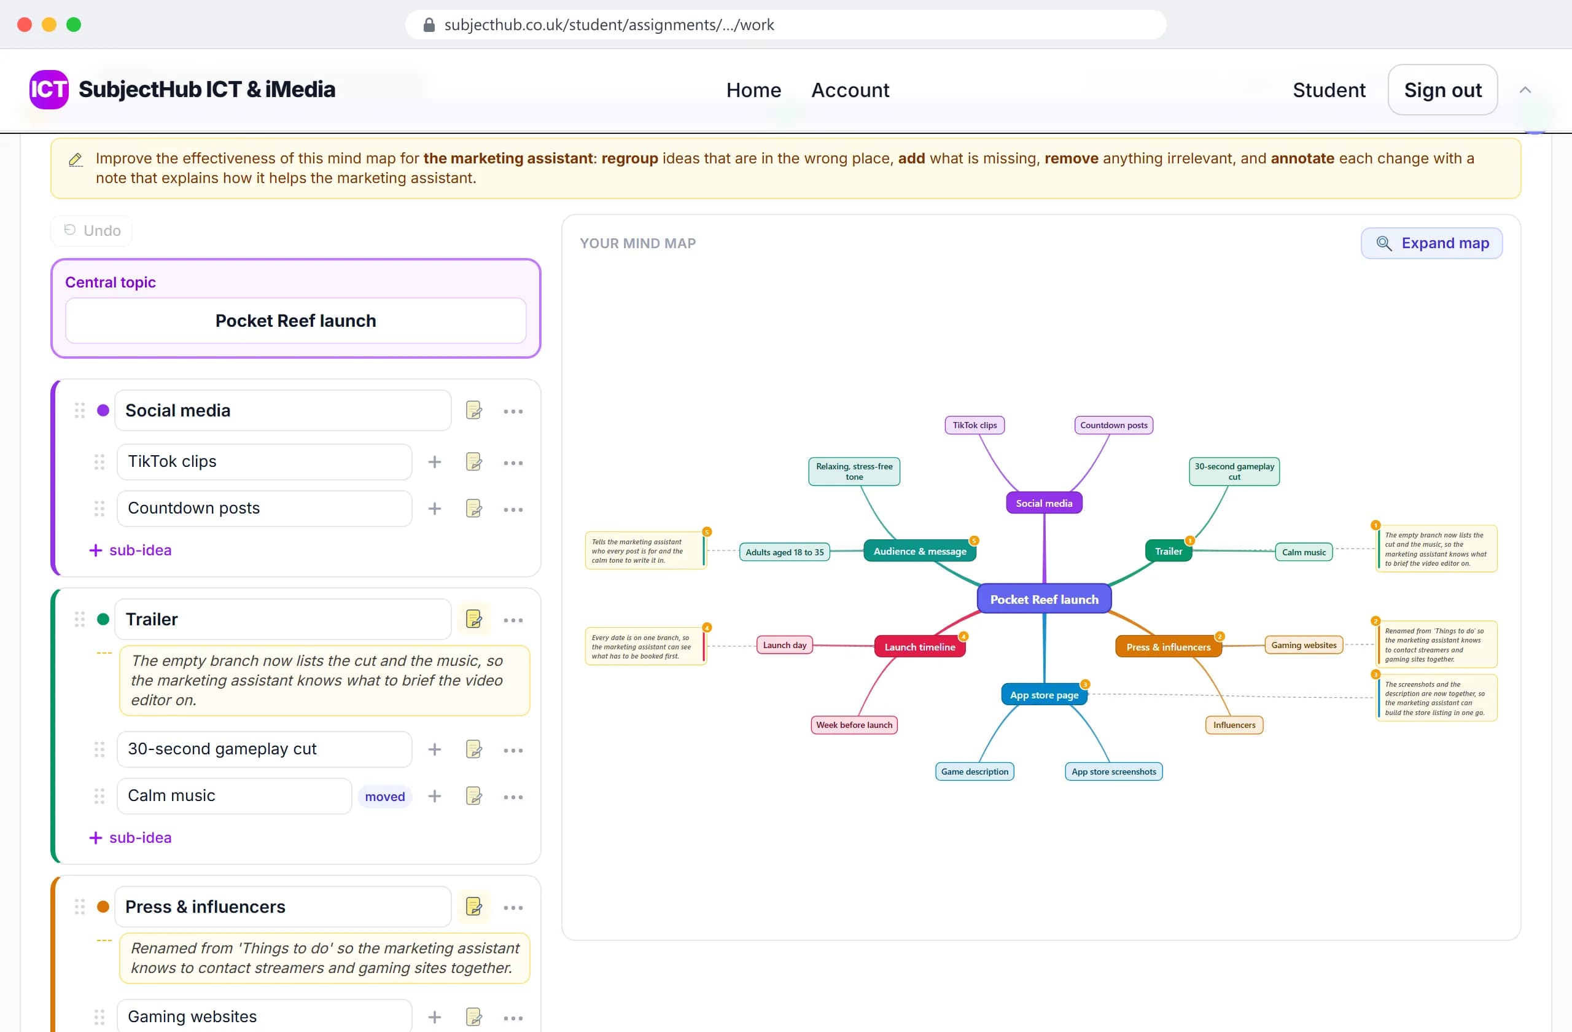Toggle the Trailer branch note icon
Image resolution: width=1572 pixels, height=1032 pixels.
pyautogui.click(x=473, y=619)
